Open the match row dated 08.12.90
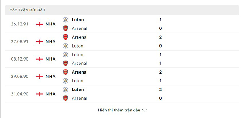 (122, 59)
